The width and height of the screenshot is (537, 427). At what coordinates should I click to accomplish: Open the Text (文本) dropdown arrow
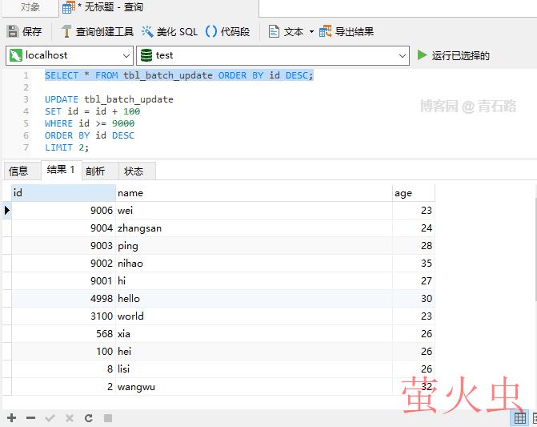[311, 32]
